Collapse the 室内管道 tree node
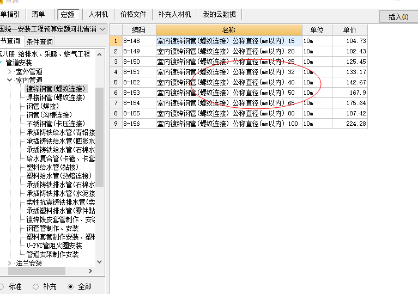This screenshot has width=418, height=294. pyautogui.click(x=10, y=80)
